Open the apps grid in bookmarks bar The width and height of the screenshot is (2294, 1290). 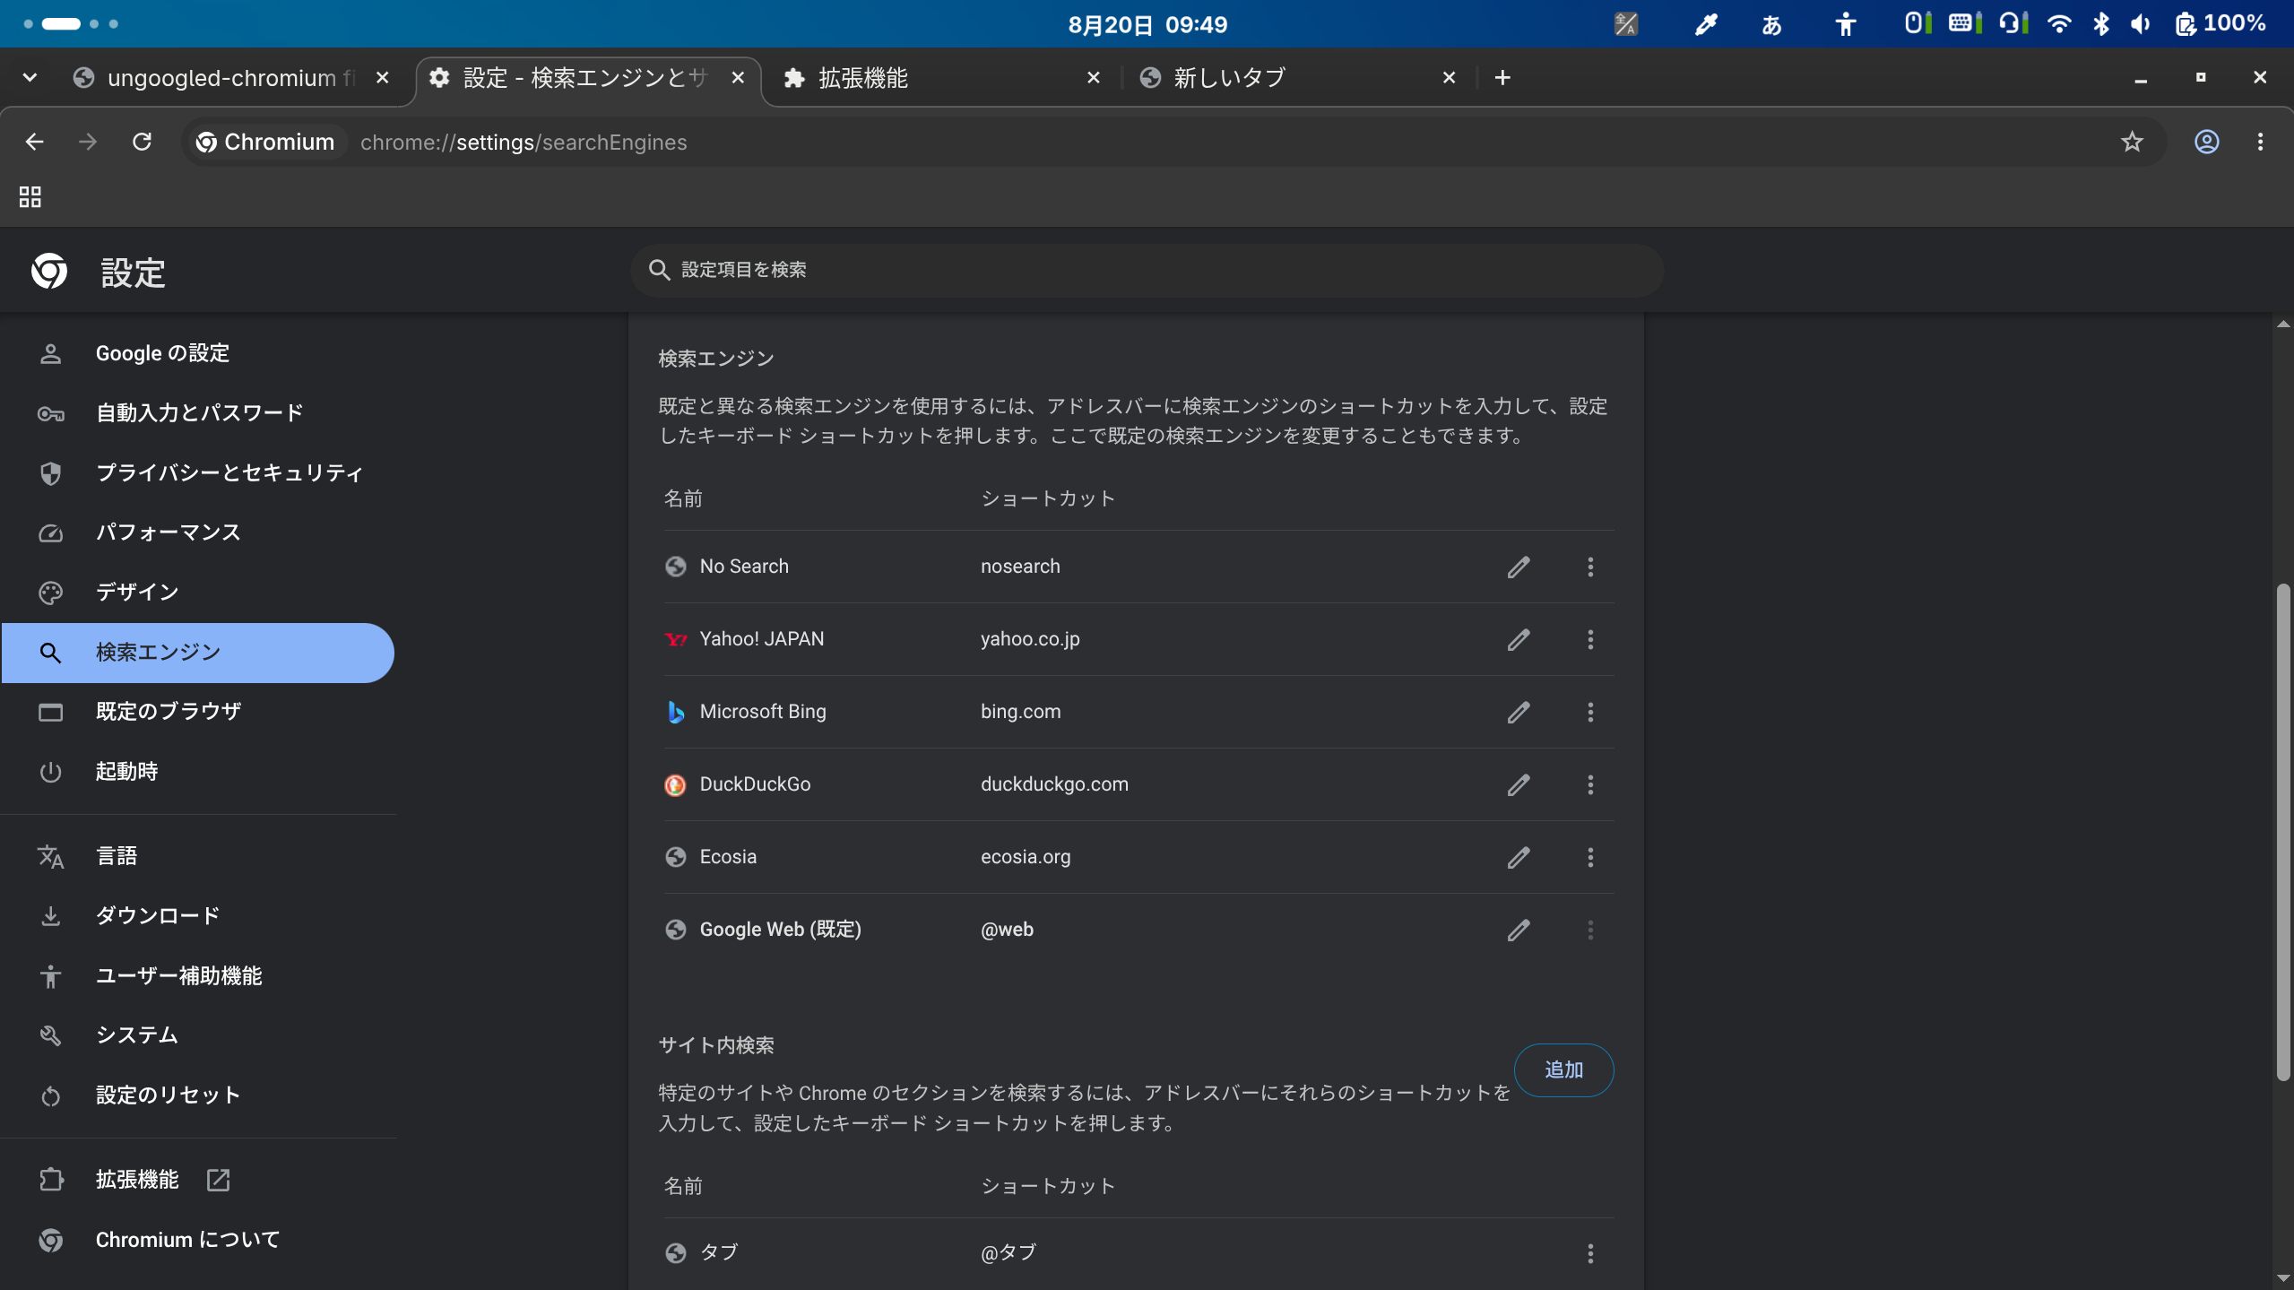pos(30,197)
